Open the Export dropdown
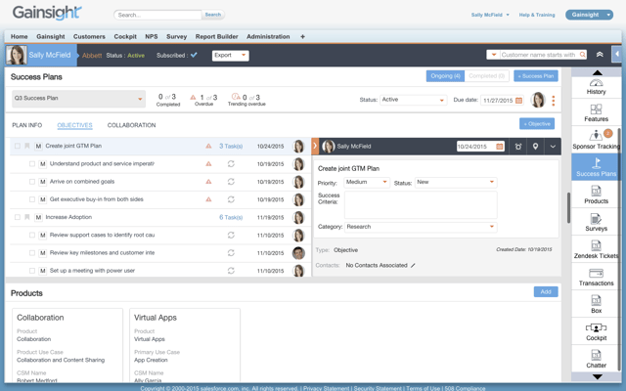 click(231, 55)
